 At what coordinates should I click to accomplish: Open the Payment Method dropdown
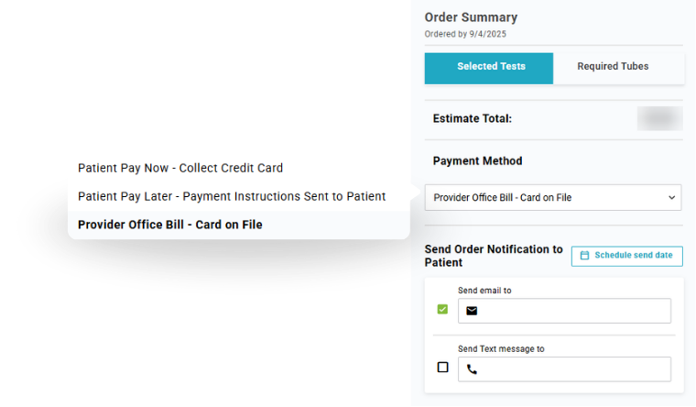(x=552, y=197)
